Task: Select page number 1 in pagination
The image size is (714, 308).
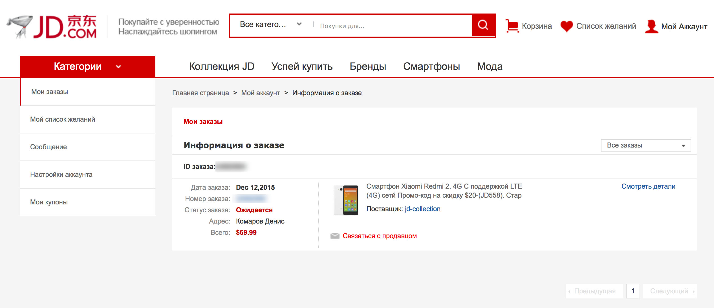Action: tap(633, 291)
